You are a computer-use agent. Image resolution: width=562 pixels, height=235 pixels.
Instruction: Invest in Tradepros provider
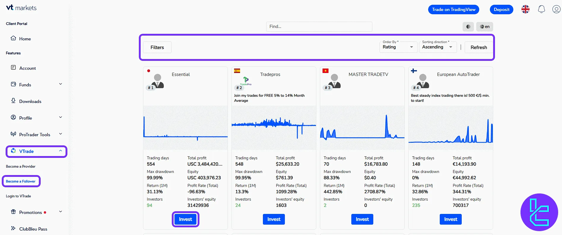tap(274, 219)
